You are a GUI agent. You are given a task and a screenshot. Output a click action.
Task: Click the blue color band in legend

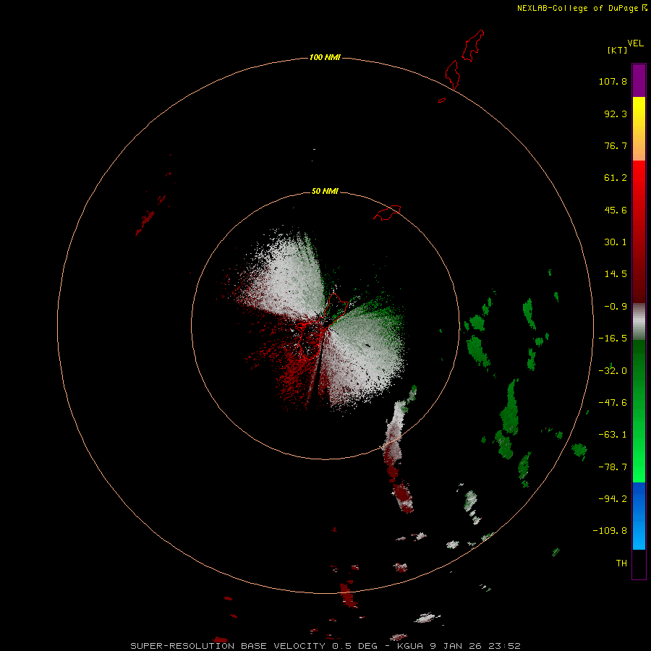coord(639,516)
